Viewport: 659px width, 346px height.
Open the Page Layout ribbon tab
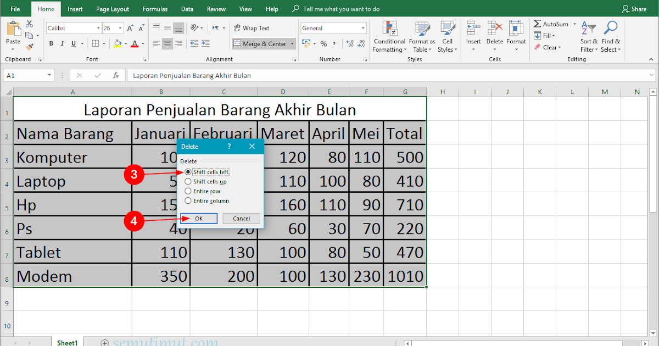point(112,8)
